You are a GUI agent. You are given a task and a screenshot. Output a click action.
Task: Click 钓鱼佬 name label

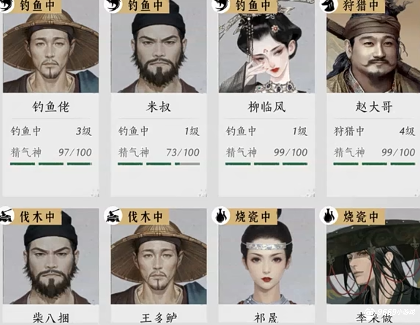(51, 107)
